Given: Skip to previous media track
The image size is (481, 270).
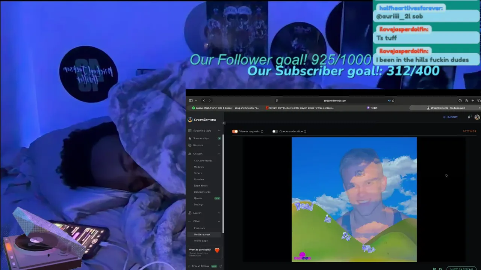Looking at the screenshot, I should [435, 269].
